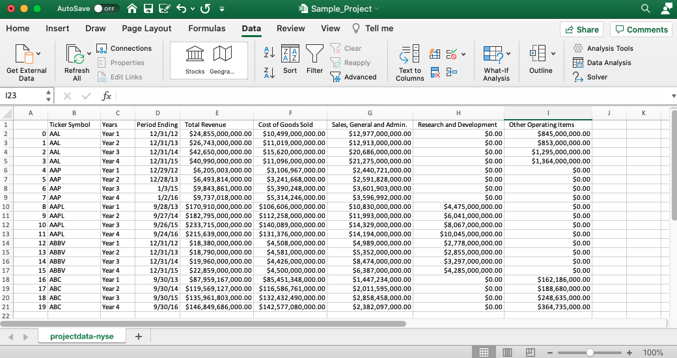Open the Sort dialog

pyautogui.click(x=290, y=57)
